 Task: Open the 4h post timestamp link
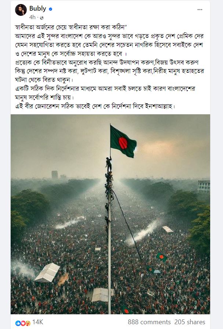pyautogui.click(x=32, y=17)
